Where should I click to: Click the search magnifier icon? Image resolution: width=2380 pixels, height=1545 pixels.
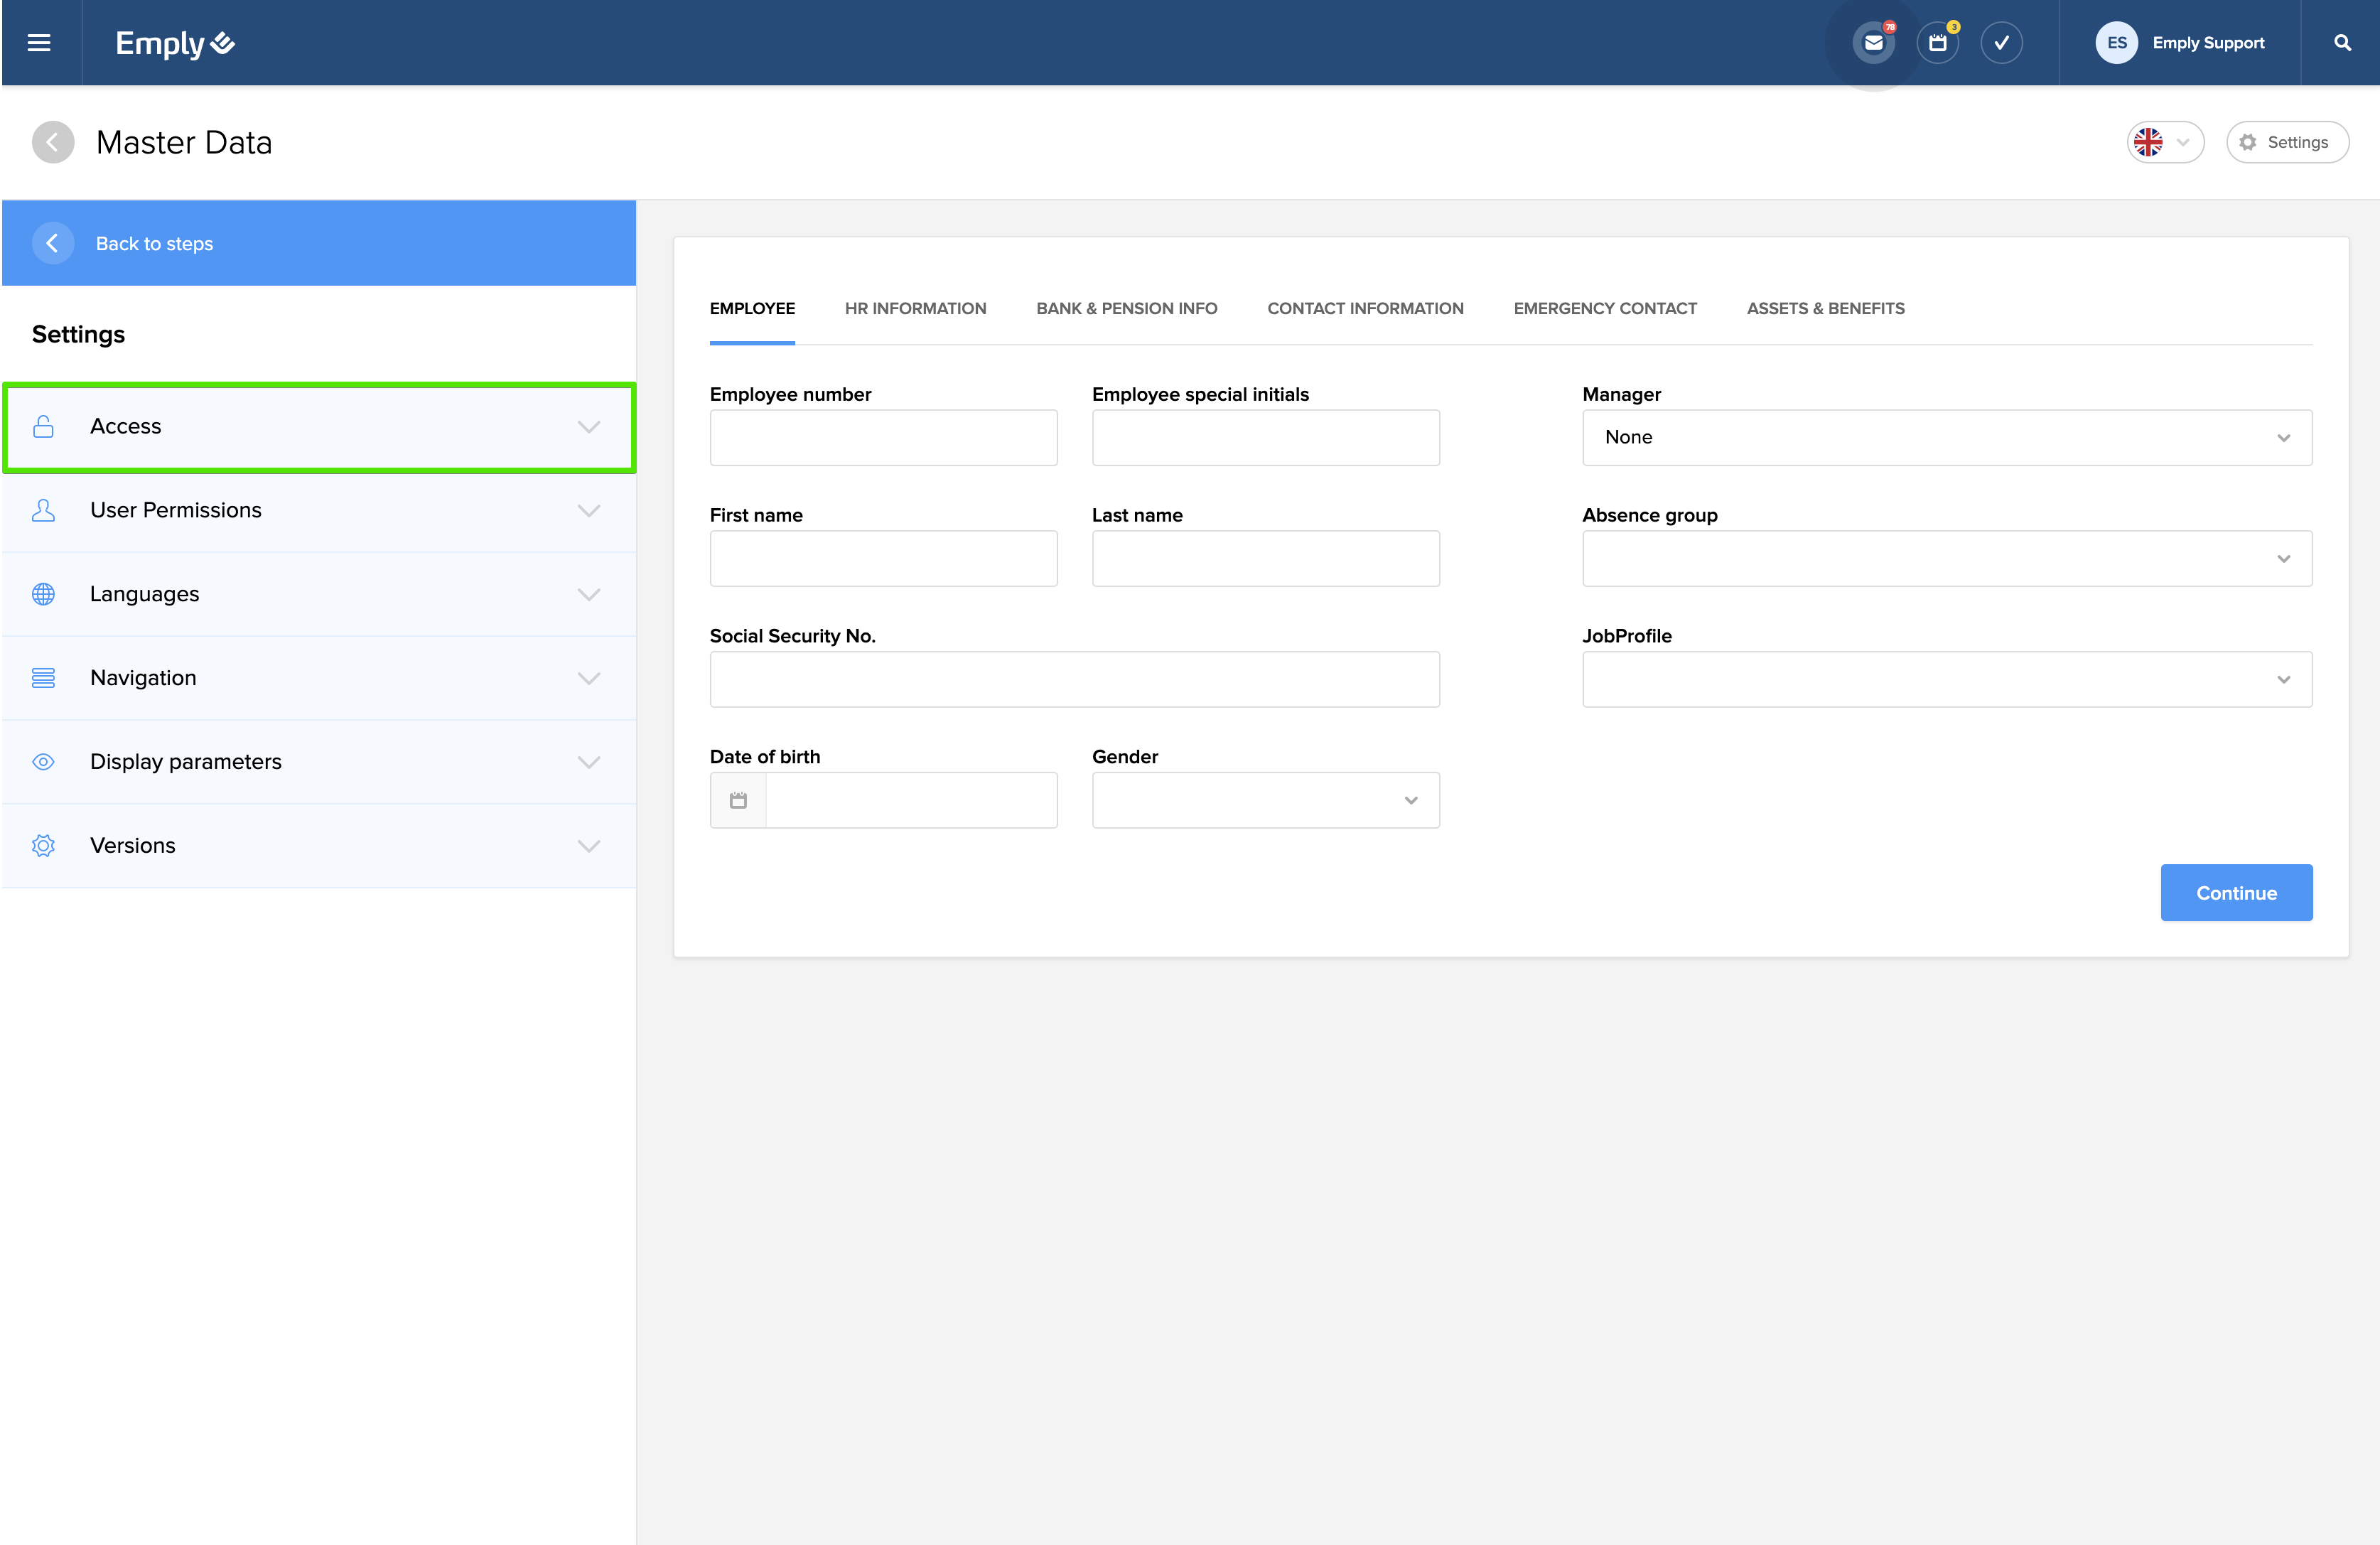point(2342,43)
